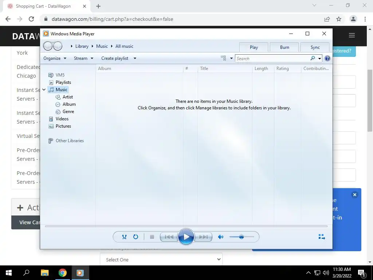Collapse the Music tree node

[x=44, y=90]
